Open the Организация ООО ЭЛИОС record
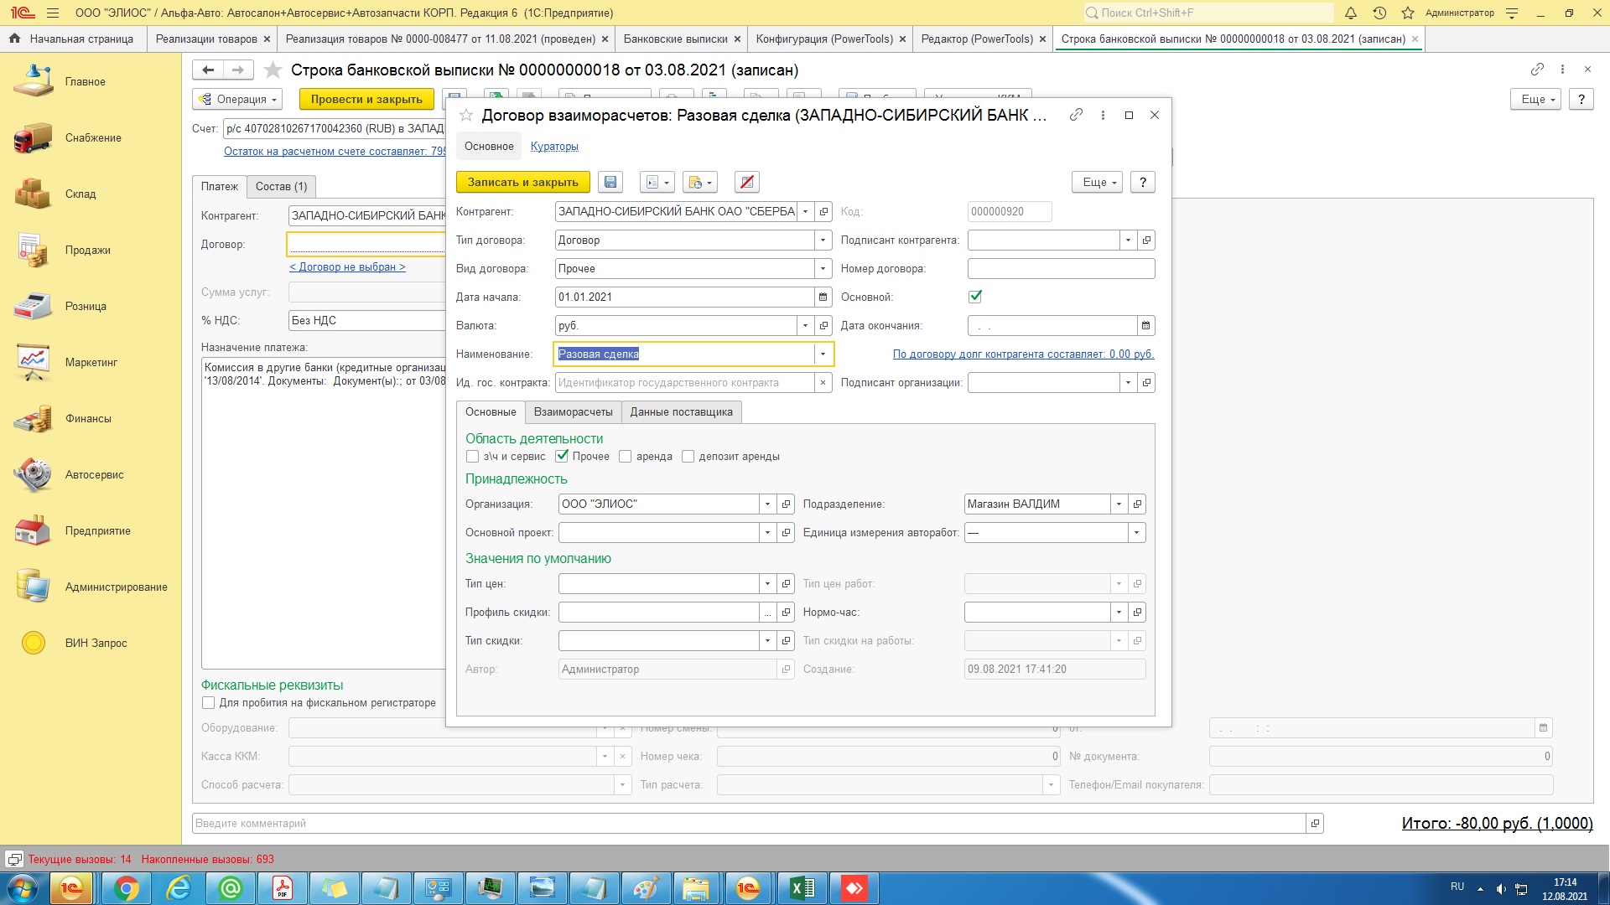The image size is (1610, 905). [x=786, y=504]
